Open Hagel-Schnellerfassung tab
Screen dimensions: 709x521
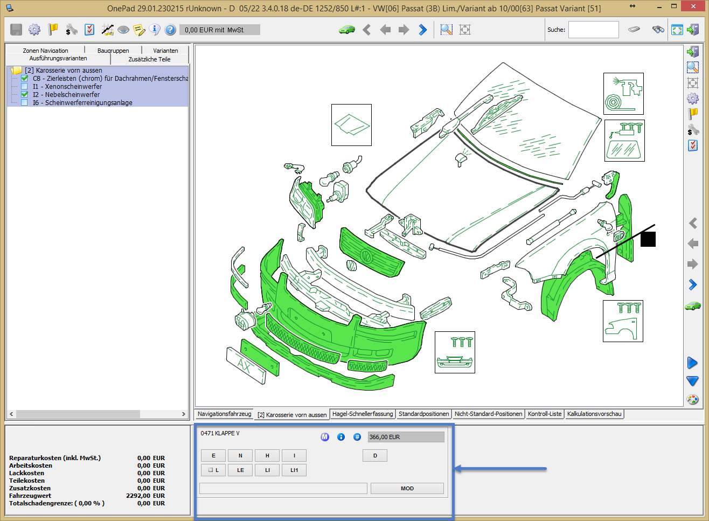(x=363, y=414)
